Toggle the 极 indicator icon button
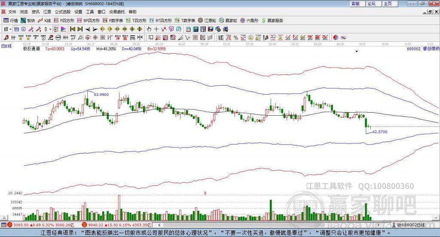Screen dimensions: 440x237 (x=56, y=29)
